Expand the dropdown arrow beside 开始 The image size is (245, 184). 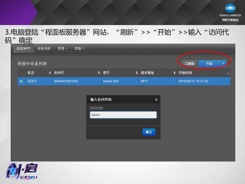tap(223, 64)
